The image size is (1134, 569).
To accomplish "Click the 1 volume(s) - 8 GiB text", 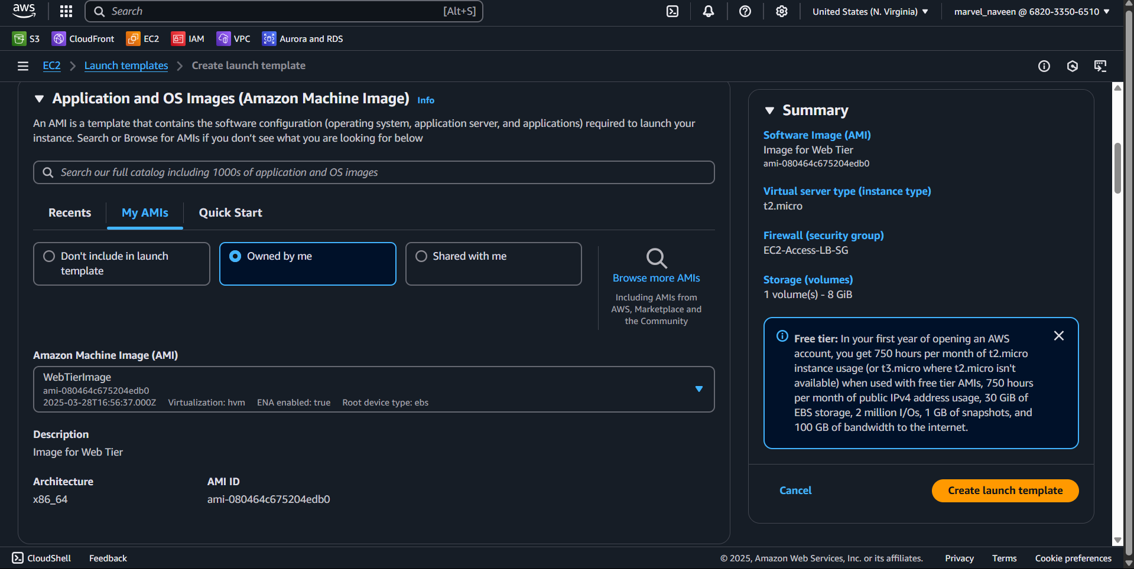I will [x=808, y=295].
